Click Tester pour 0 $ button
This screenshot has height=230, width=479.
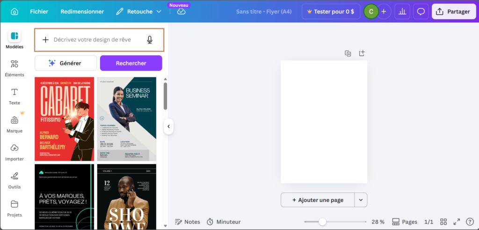[x=331, y=12]
